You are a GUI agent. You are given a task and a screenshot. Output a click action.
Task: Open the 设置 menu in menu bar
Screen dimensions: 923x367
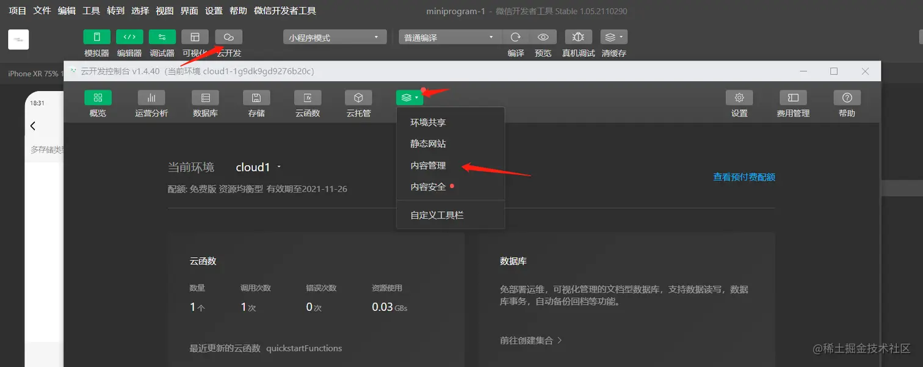[x=214, y=11]
